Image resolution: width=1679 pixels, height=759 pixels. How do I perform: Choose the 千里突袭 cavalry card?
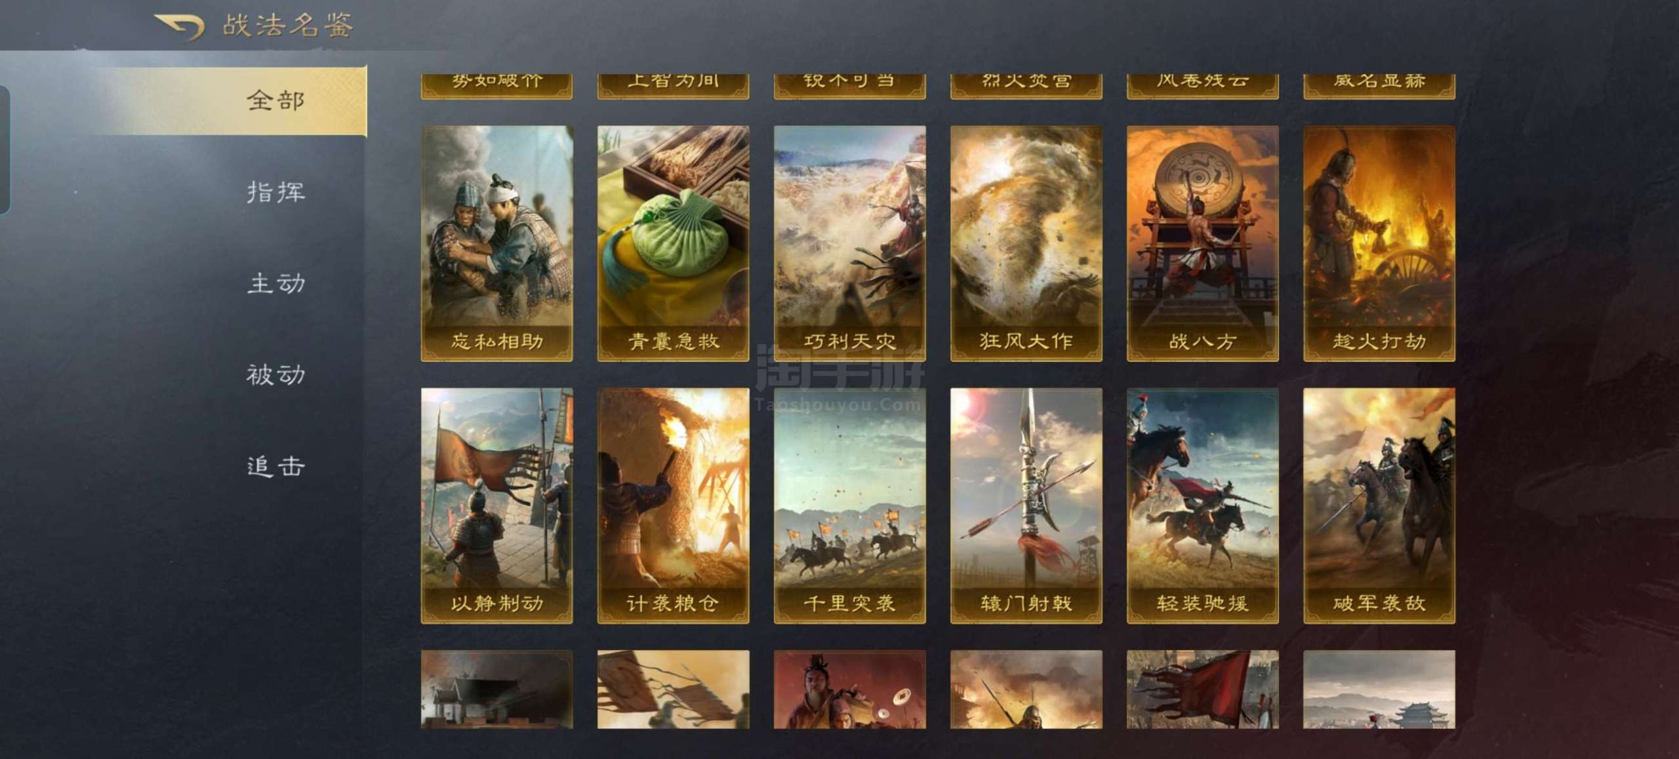pos(849,505)
